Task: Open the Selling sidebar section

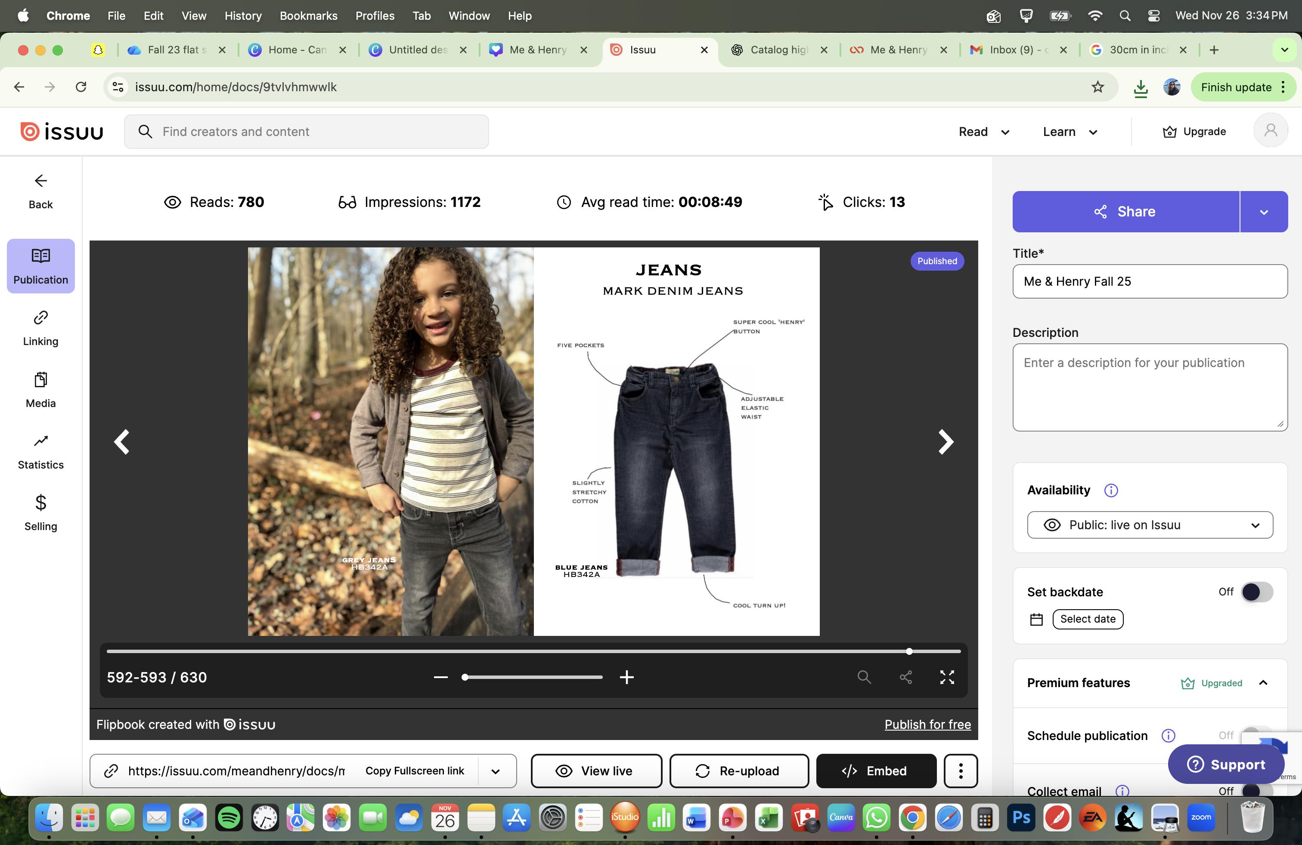Action: pos(40,513)
